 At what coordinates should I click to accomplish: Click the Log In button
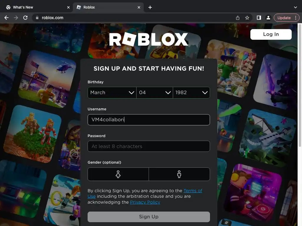[x=271, y=34]
